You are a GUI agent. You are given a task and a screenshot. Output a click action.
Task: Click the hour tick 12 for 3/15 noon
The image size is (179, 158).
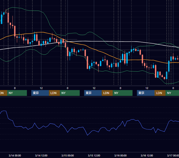coord(94,88)
